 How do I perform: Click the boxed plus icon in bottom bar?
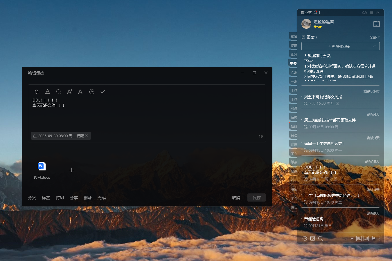[x=351, y=238]
